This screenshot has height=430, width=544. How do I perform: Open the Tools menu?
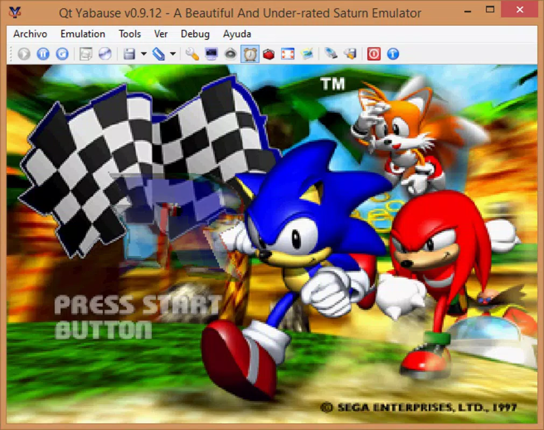point(130,34)
